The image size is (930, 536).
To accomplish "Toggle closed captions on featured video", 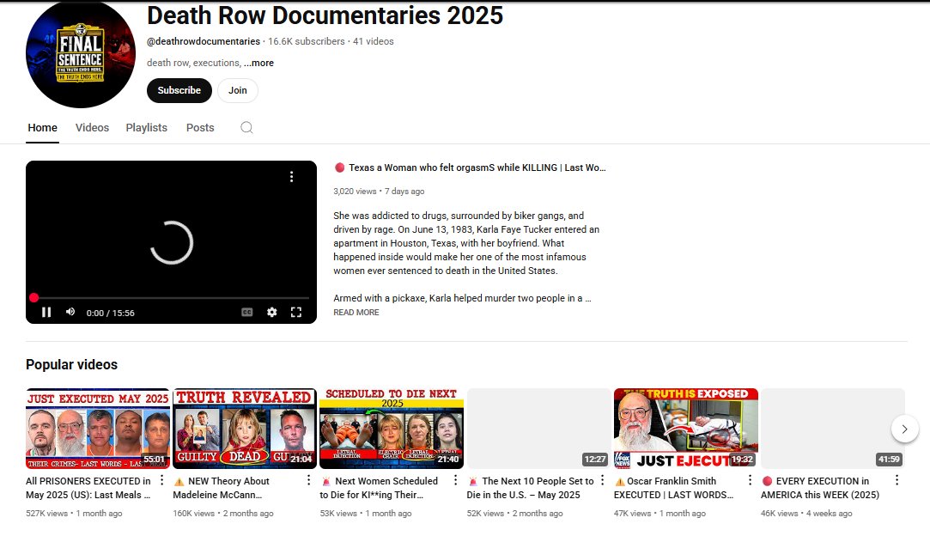I will click(x=247, y=312).
